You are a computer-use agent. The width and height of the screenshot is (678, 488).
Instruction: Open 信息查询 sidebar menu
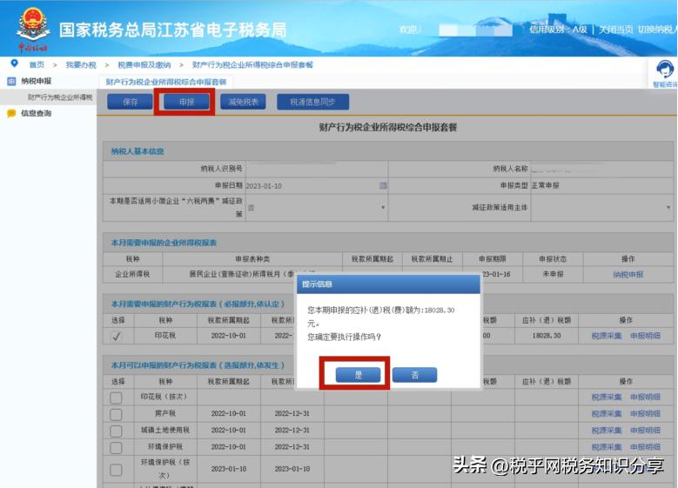coord(37,113)
